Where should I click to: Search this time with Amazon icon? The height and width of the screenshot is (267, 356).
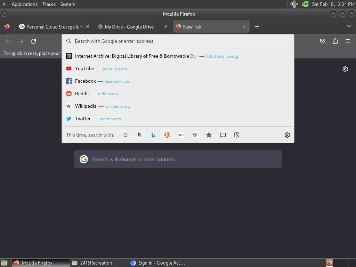139,135
